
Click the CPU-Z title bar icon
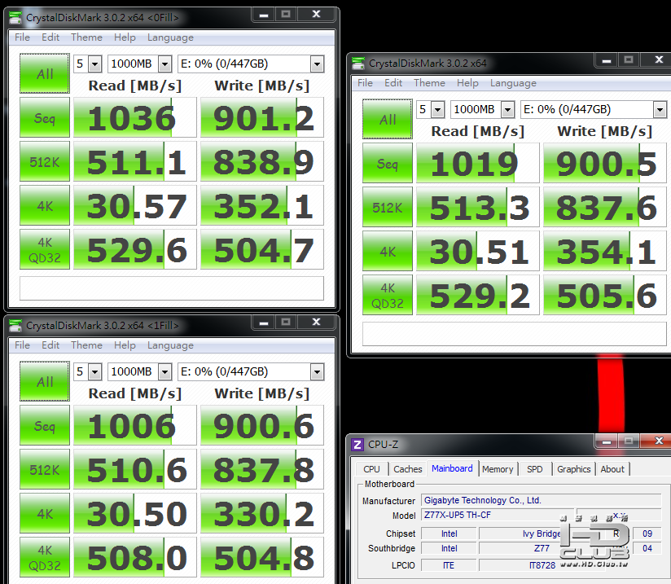point(357,445)
